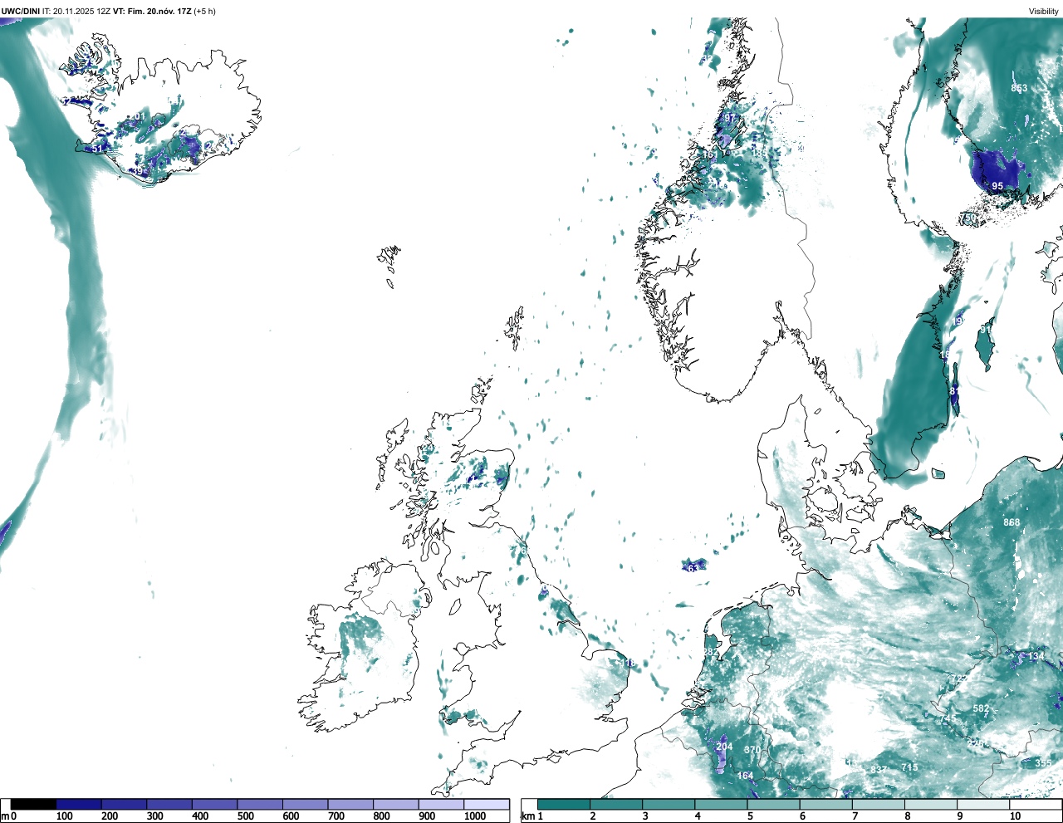Click the '164' map value
Image resolution: width=1063 pixels, height=823 pixels.
click(x=745, y=776)
